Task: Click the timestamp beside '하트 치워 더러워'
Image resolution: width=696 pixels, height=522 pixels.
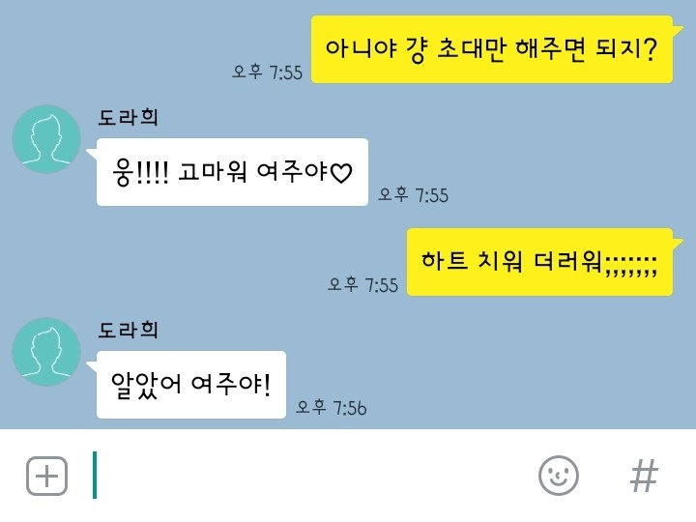Action: (x=362, y=284)
